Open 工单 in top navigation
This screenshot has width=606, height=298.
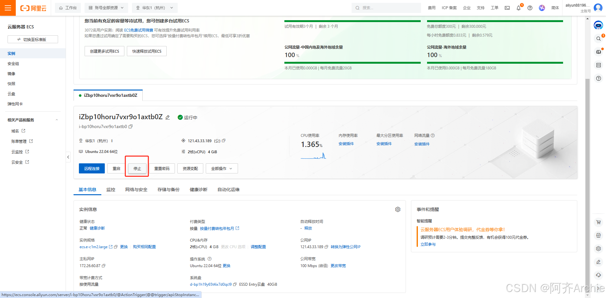pyautogui.click(x=495, y=8)
